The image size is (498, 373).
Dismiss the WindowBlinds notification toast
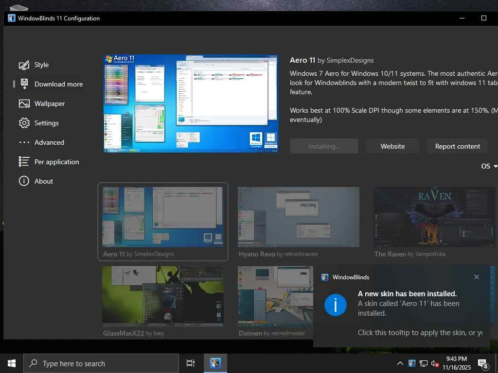coord(477,277)
